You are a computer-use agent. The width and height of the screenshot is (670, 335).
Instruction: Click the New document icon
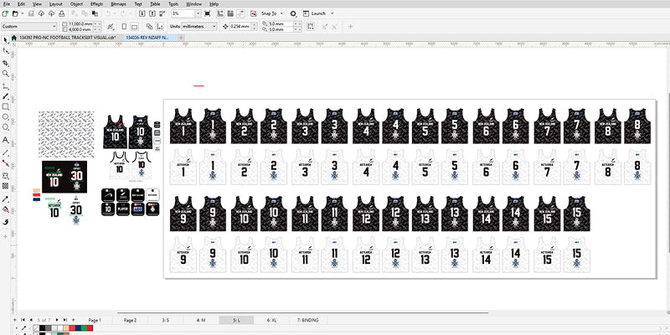click(5, 13)
